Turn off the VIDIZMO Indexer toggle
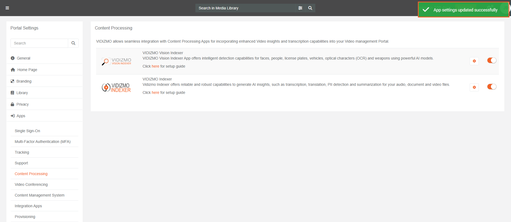 click(492, 87)
